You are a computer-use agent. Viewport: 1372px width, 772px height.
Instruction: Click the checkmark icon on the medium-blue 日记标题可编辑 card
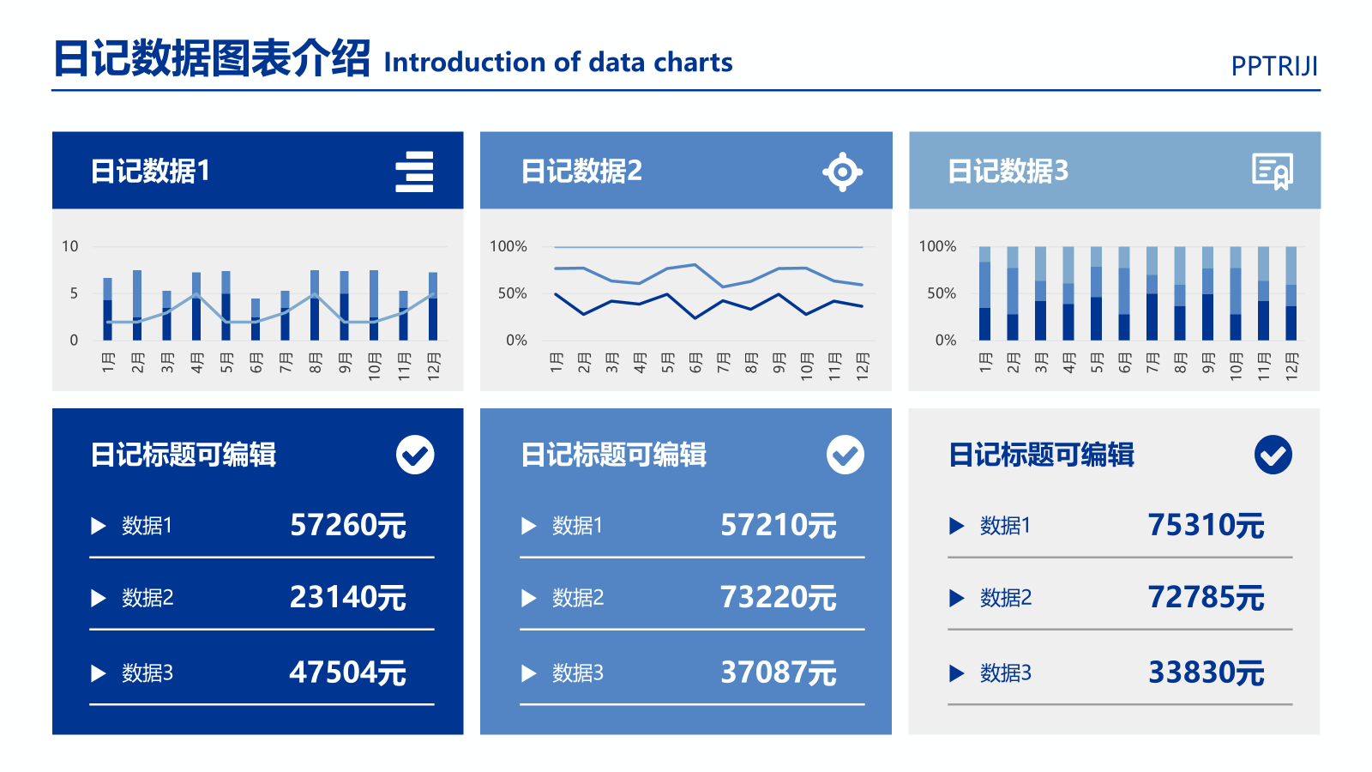tap(845, 455)
